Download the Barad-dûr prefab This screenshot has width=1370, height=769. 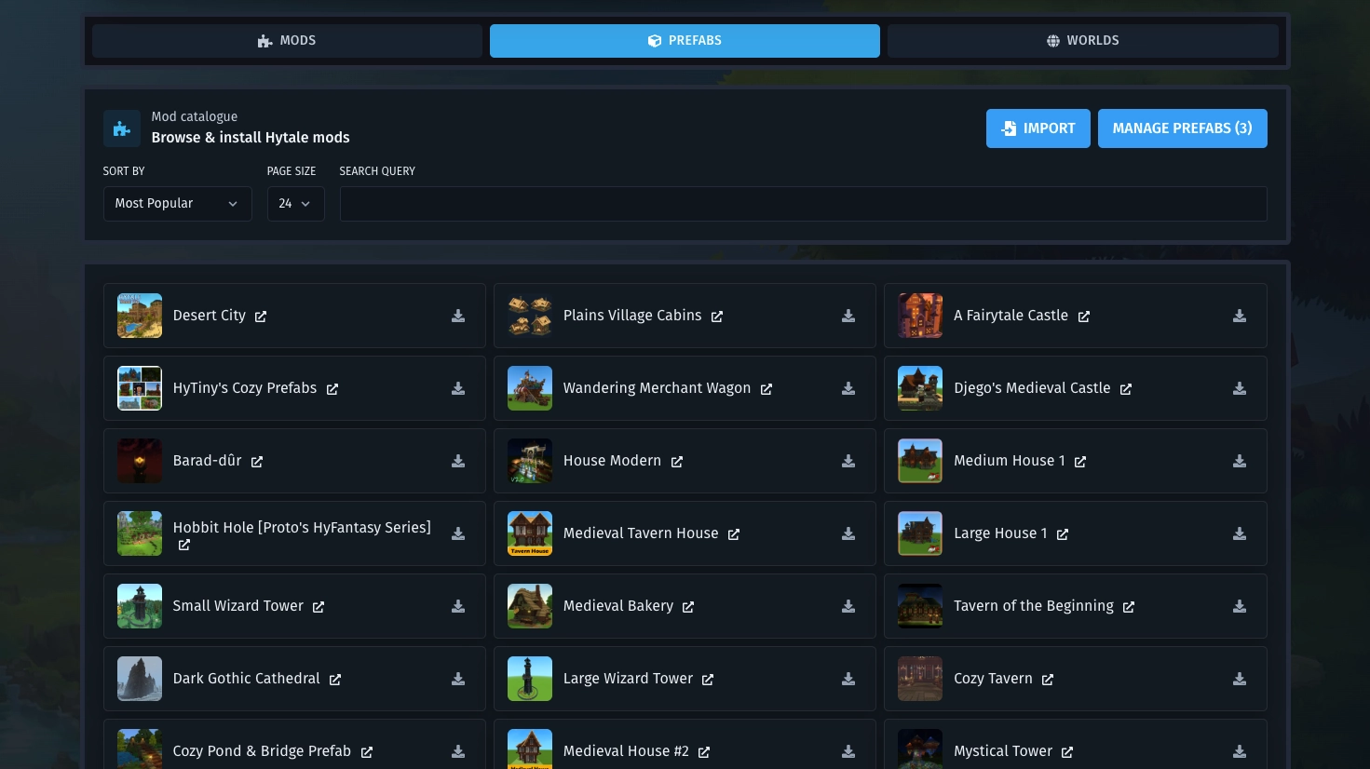coord(458,462)
